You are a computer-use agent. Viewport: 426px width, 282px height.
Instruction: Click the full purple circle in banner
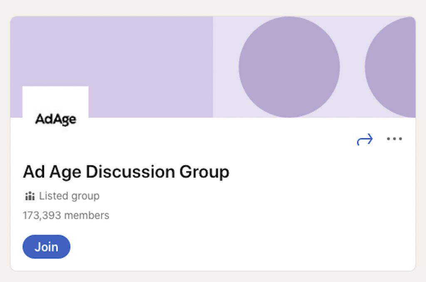tap(289, 67)
